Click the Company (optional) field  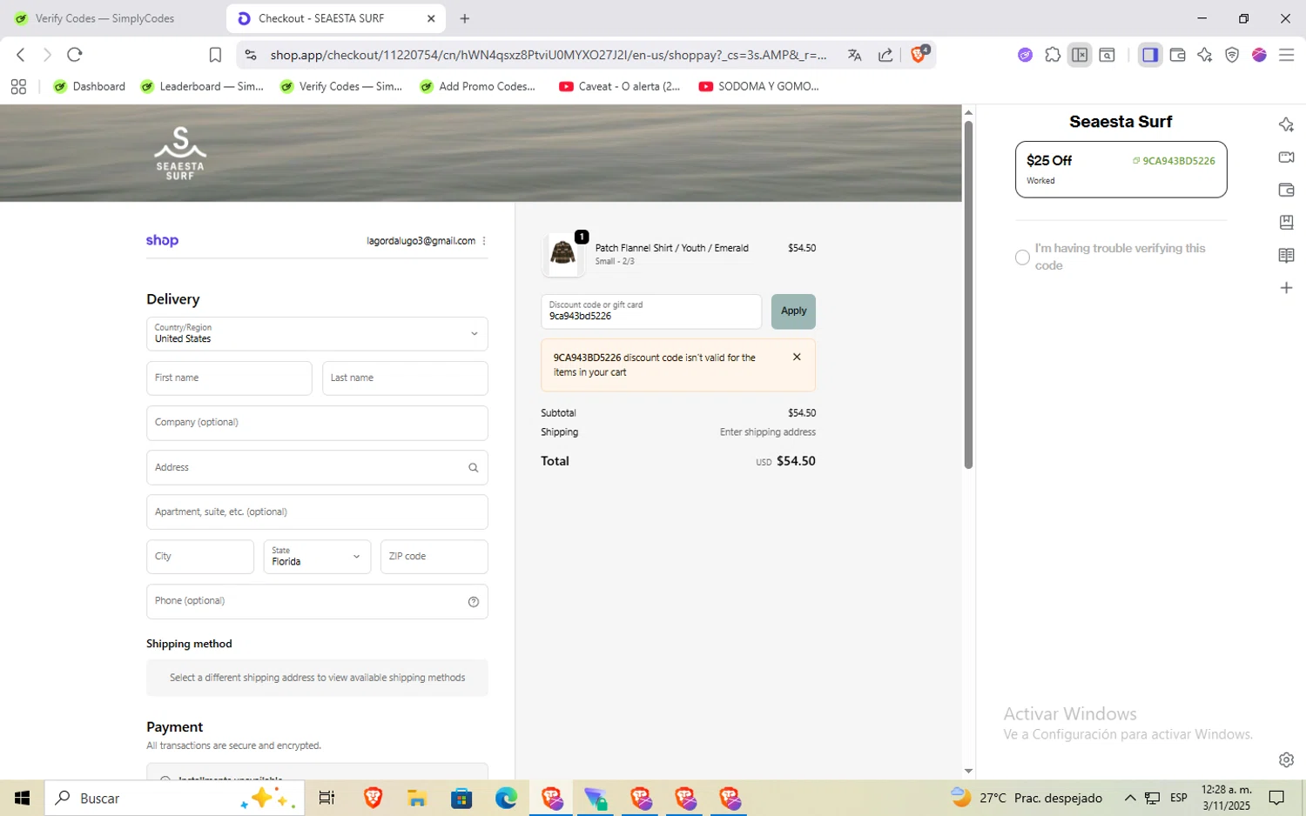(x=317, y=423)
